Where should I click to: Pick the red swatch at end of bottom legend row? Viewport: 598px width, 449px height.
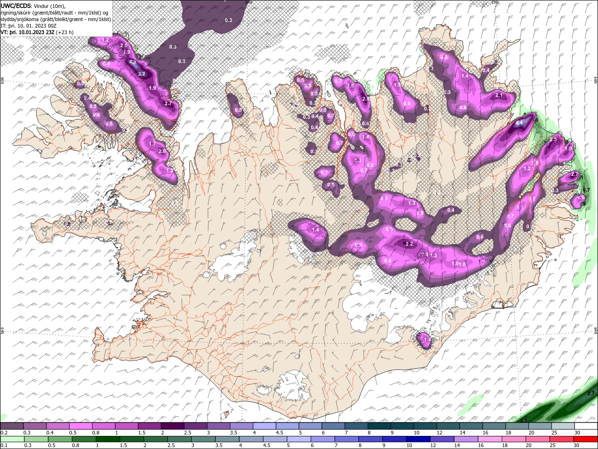tap(585, 439)
